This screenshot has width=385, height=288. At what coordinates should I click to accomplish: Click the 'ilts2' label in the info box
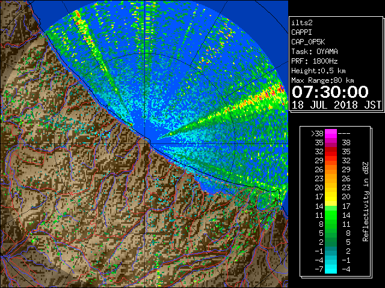pos(302,23)
